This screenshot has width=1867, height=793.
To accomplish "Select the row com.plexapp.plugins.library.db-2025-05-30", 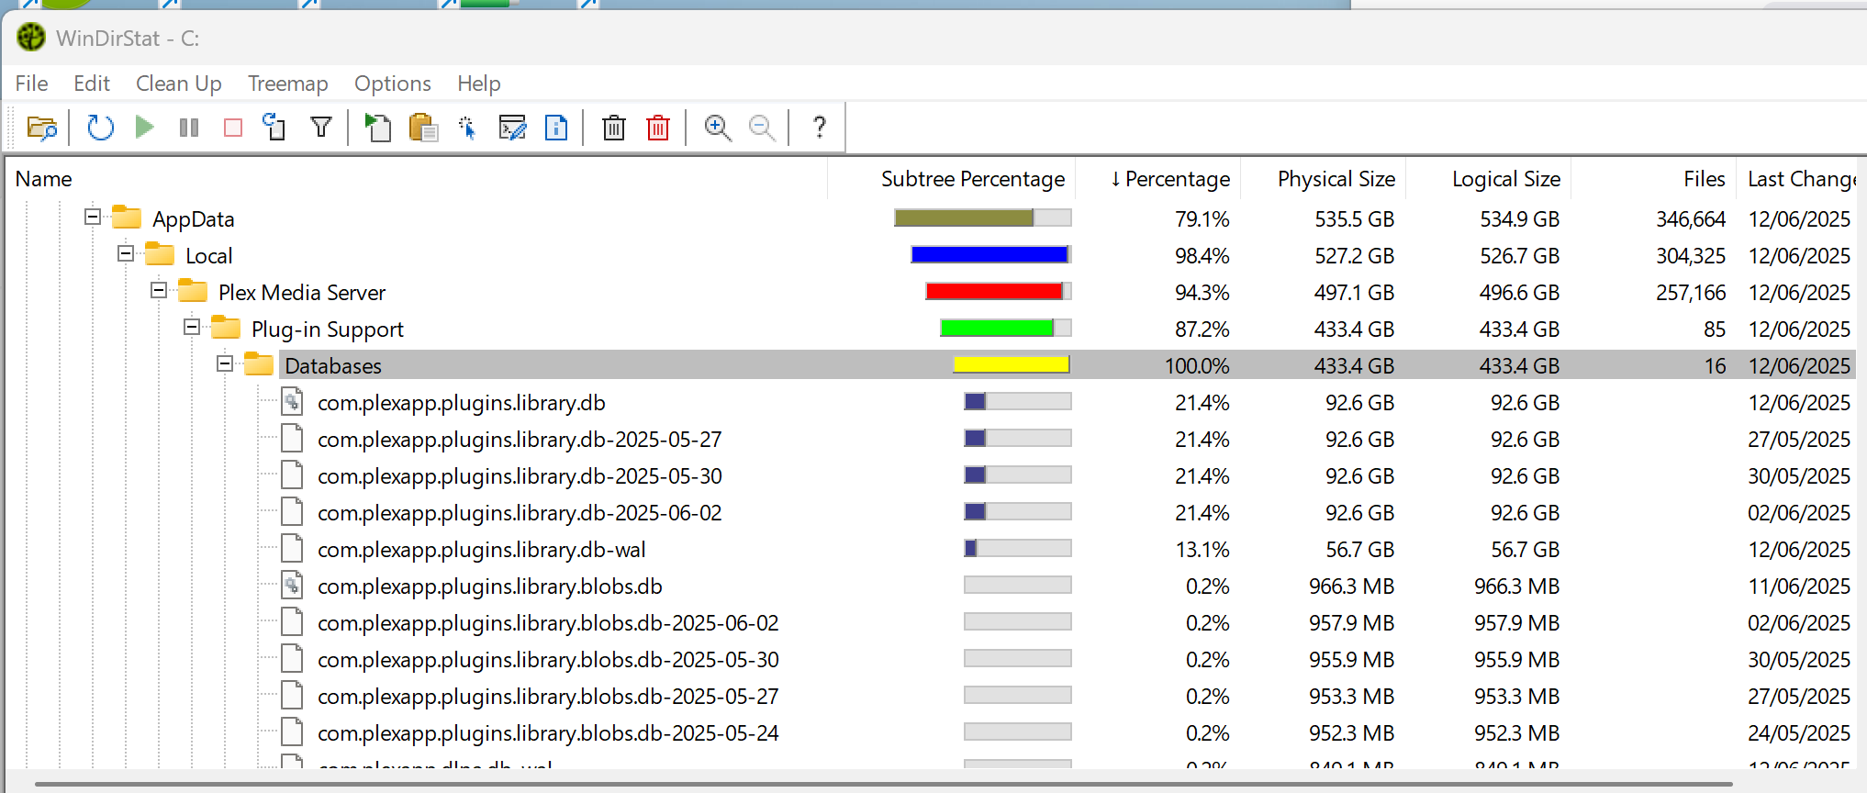I will coord(930,475).
